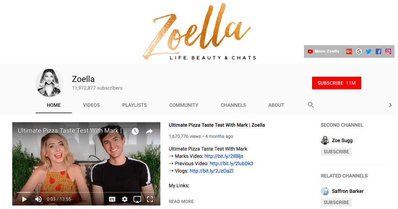The height and width of the screenshot is (209, 398).
Task: Expand description with READ MORE
Action: (x=181, y=201)
